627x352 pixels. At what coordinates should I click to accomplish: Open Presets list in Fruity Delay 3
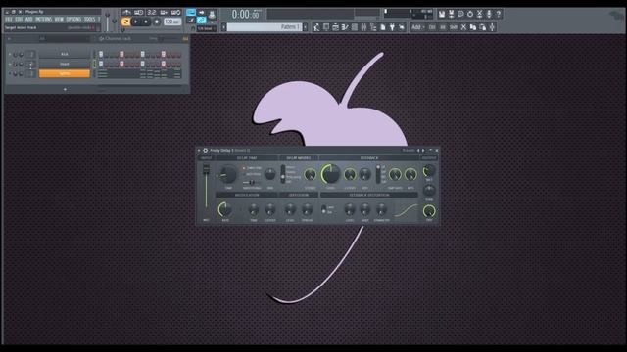point(409,151)
